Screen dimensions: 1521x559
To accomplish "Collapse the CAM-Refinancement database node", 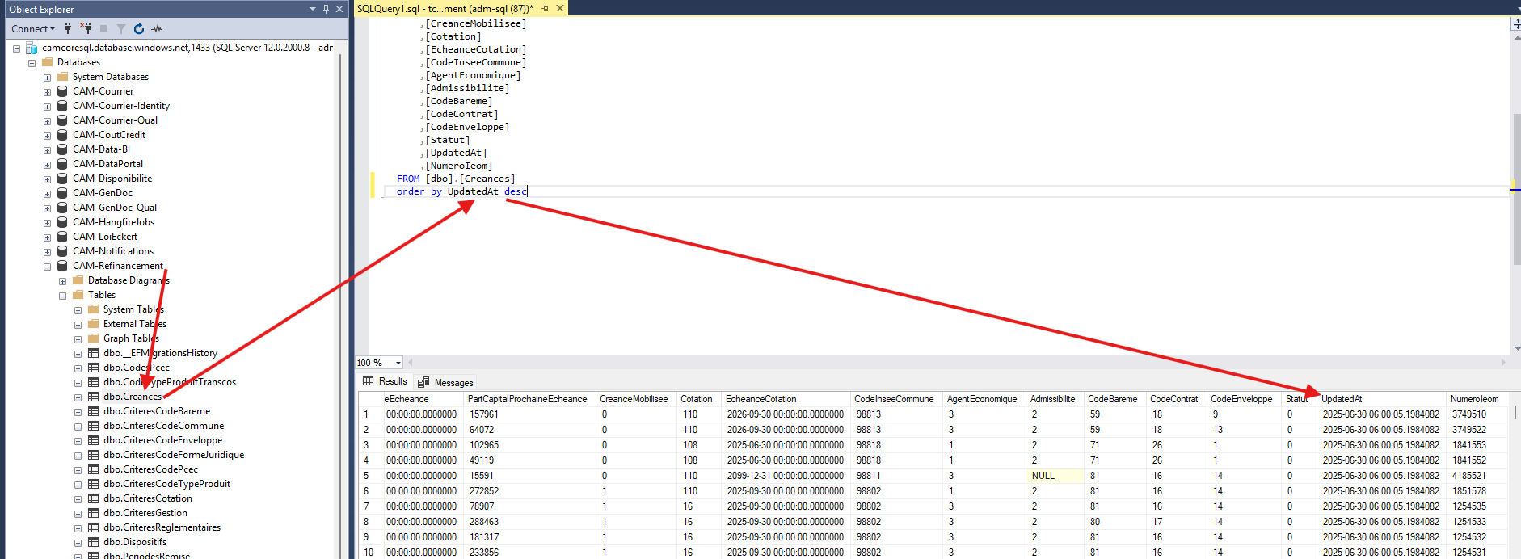I will click(47, 266).
